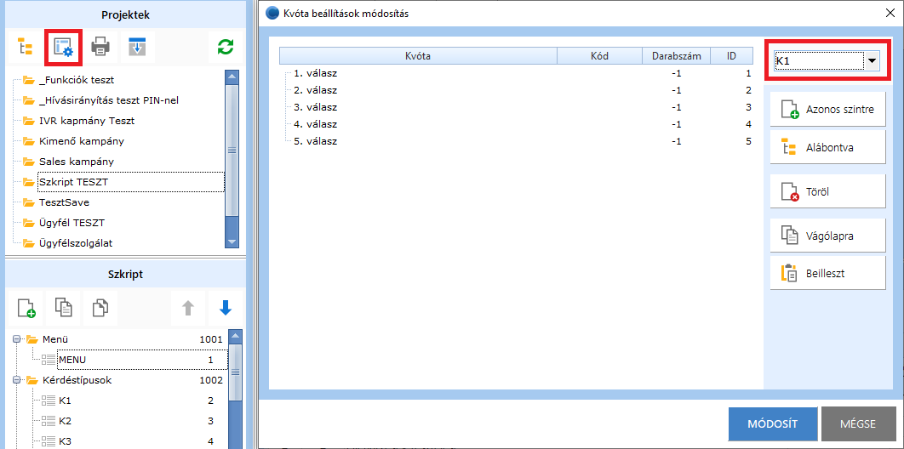Select the Sales kampány project
The height and width of the screenshot is (449, 904).
[x=76, y=162]
